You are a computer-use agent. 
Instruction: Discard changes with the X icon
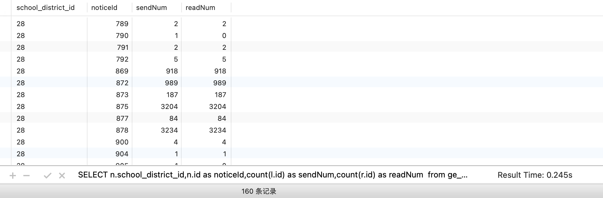click(62, 176)
